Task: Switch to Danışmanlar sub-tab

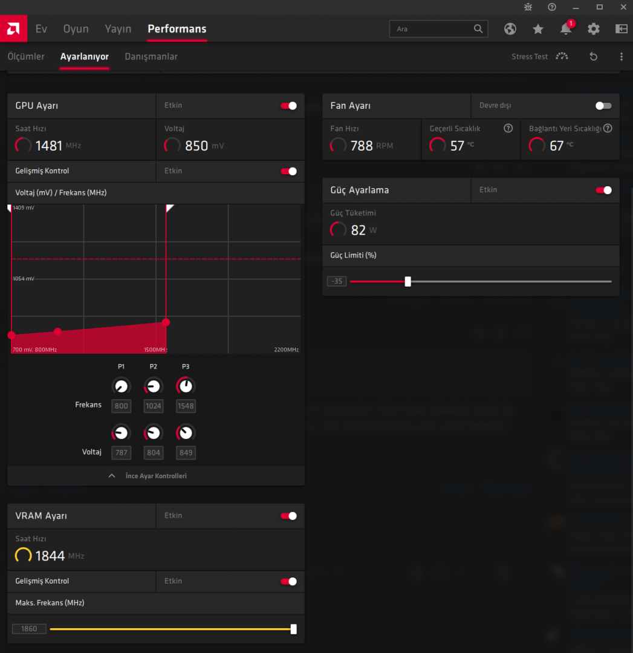Action: pyautogui.click(x=151, y=56)
